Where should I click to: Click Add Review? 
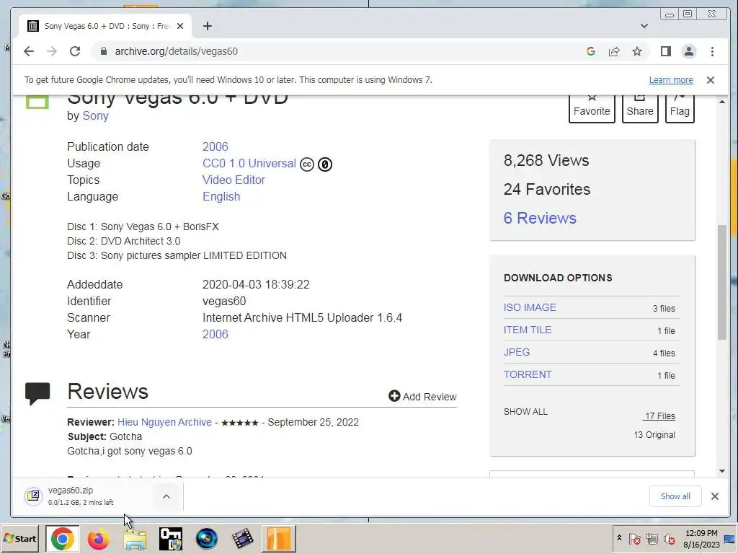click(422, 397)
